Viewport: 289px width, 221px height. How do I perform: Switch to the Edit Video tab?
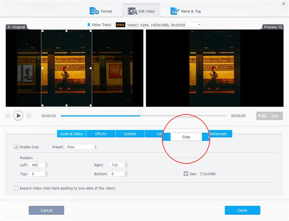tap(141, 11)
